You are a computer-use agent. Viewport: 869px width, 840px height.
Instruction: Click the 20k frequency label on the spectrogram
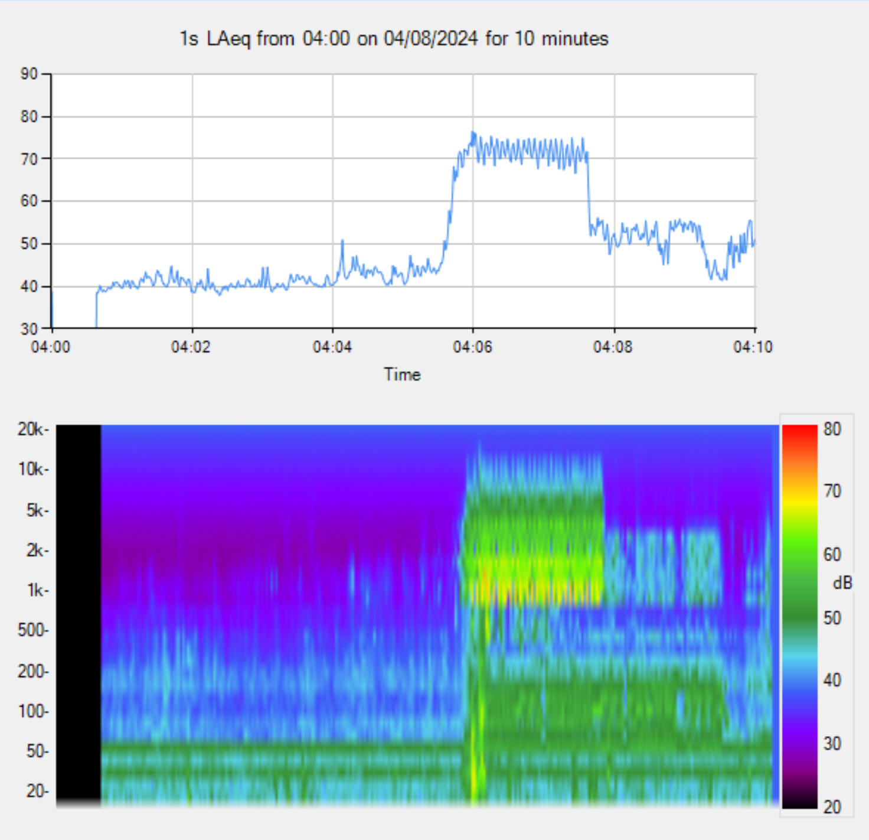(31, 429)
